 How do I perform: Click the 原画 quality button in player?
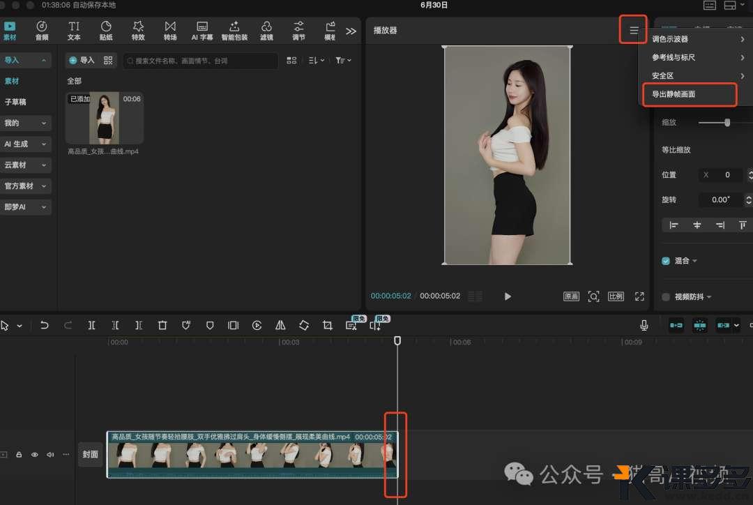click(x=571, y=296)
